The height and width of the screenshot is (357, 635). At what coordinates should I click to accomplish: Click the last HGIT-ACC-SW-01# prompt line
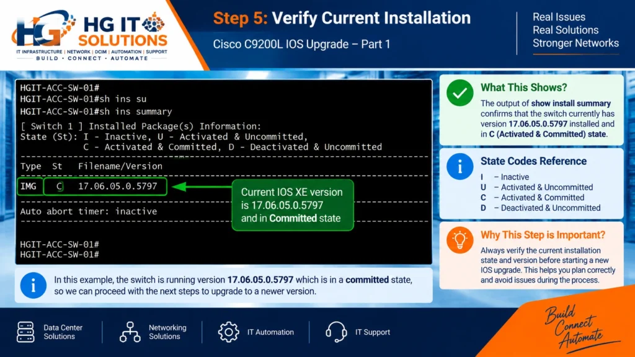[60, 255]
